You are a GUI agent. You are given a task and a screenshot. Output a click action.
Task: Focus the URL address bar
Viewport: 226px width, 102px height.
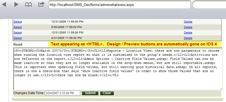point(120,5)
